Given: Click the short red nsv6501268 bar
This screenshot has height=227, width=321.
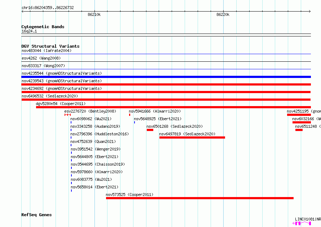Looking at the screenshot, I should pyautogui.click(x=150, y=130).
